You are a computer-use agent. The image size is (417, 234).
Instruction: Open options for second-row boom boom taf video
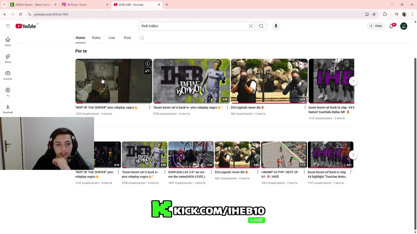click(165, 172)
